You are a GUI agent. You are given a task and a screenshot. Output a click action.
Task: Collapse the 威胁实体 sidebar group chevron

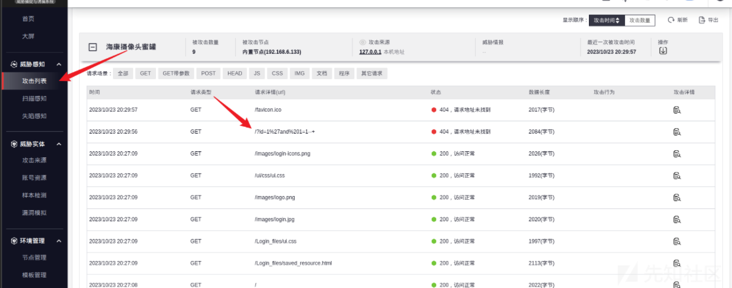pos(59,144)
